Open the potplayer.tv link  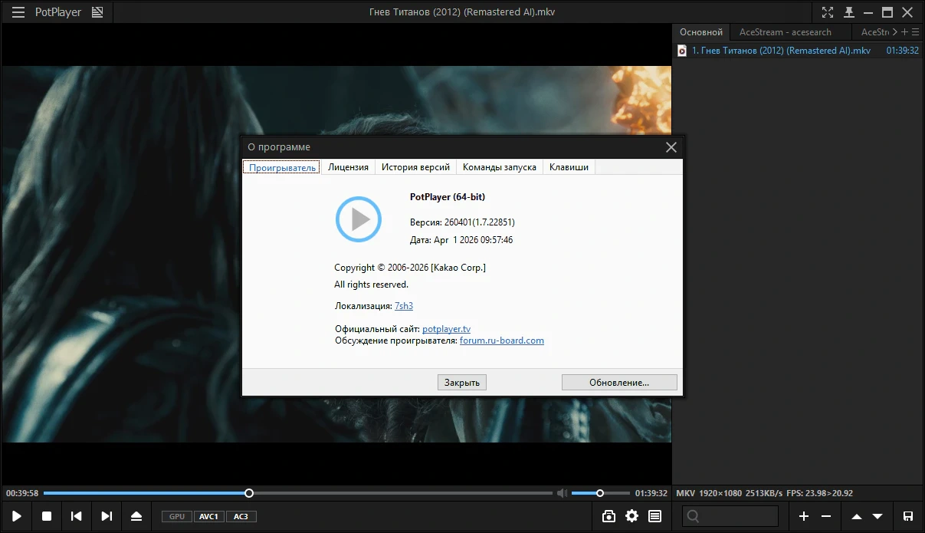[446, 329]
